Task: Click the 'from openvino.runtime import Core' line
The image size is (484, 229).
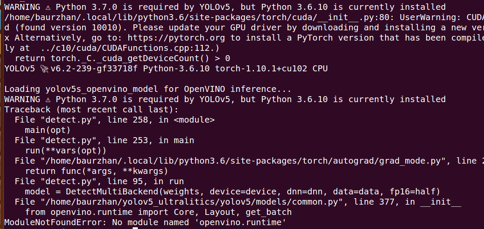Action: click(x=158, y=212)
